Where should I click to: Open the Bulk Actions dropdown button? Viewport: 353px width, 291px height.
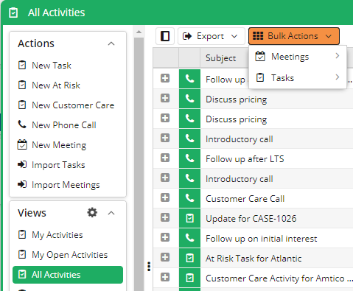click(294, 36)
